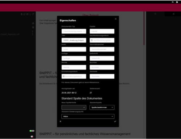Click 'Standard Spalte des Dokumentes' heading
The width and height of the screenshot is (181, 139).
(x=82, y=98)
